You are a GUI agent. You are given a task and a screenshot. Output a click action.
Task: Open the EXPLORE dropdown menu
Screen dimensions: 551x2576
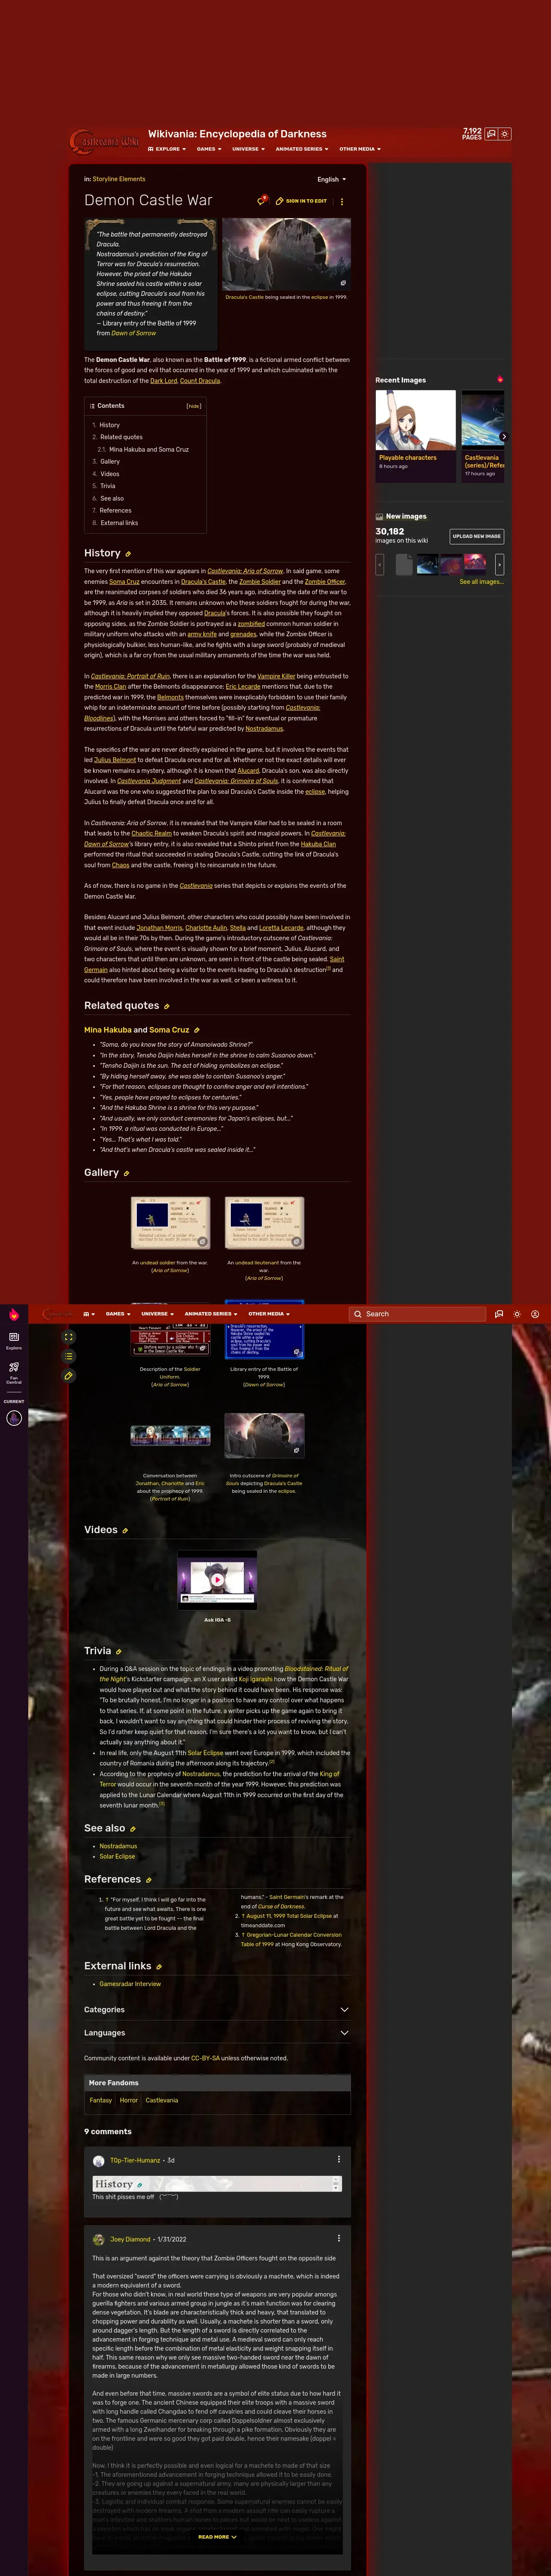167,149
